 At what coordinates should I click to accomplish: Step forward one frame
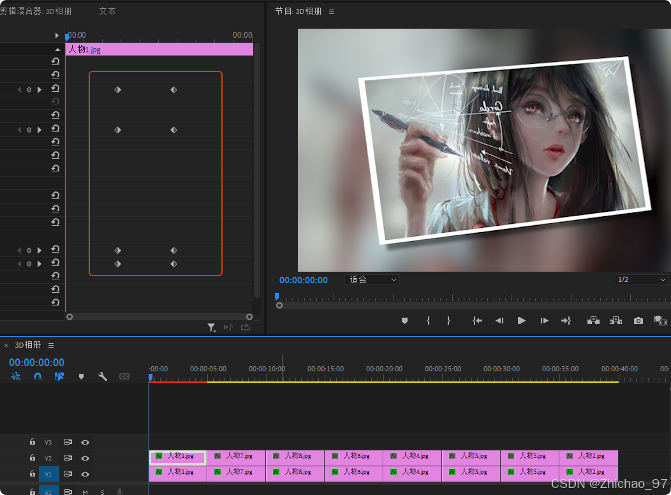pos(544,320)
